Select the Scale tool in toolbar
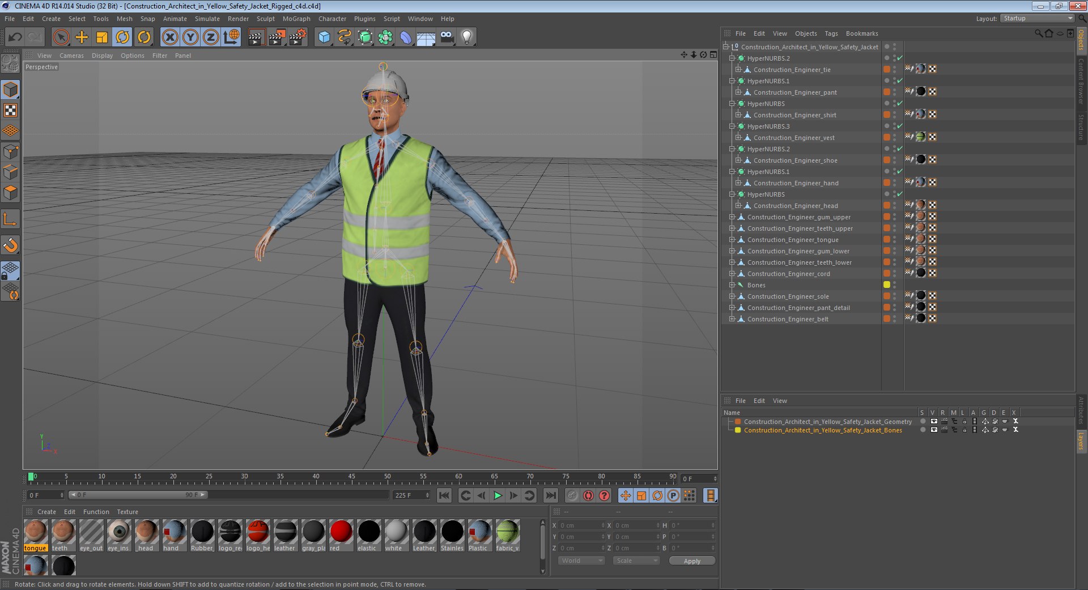1088x590 pixels. (x=102, y=37)
